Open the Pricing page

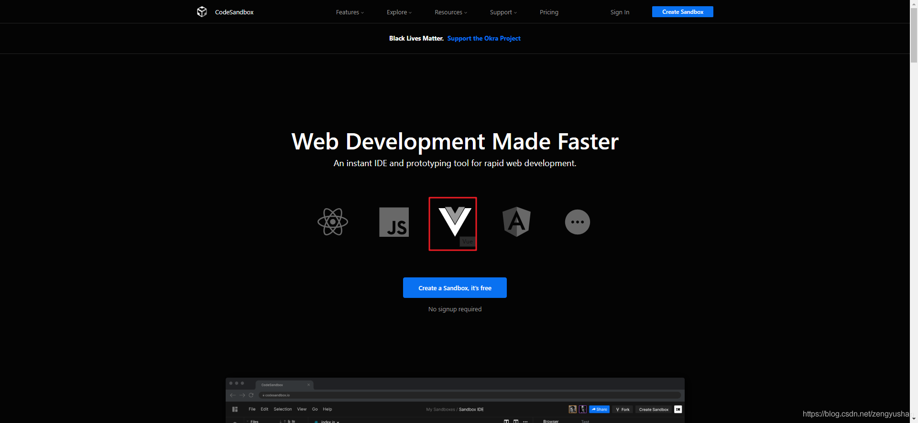click(x=549, y=12)
